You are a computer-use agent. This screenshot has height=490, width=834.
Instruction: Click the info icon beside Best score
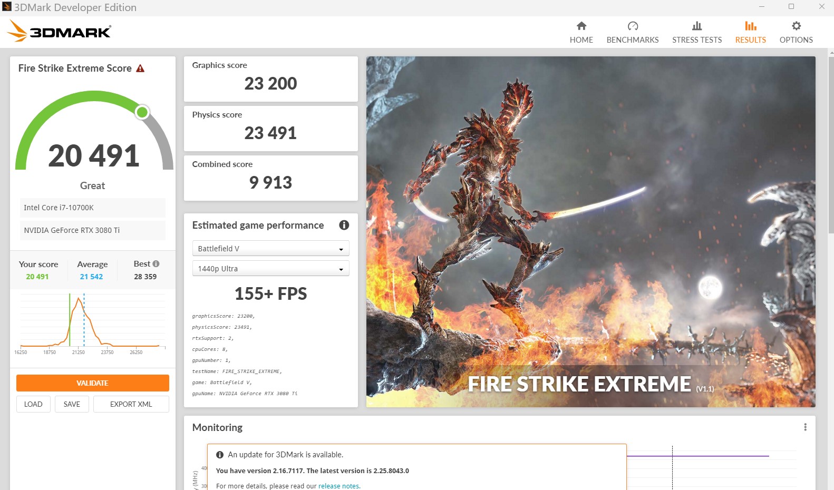tap(156, 263)
